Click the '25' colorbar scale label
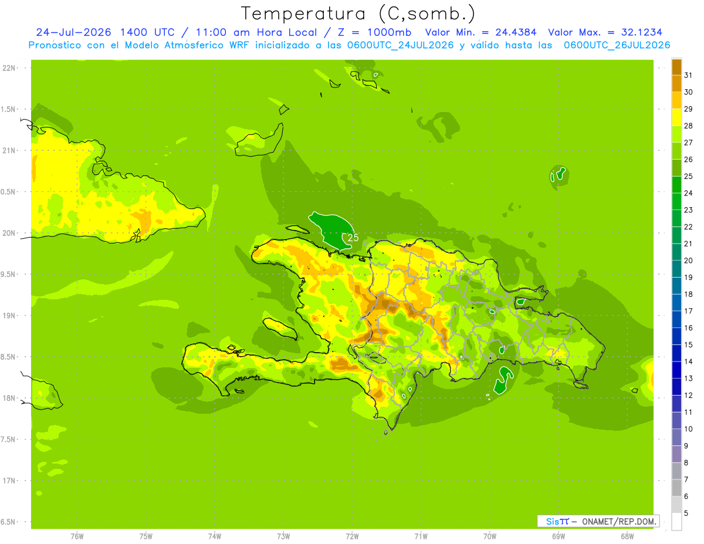Viewport: 704px width, 544px height. point(688,176)
